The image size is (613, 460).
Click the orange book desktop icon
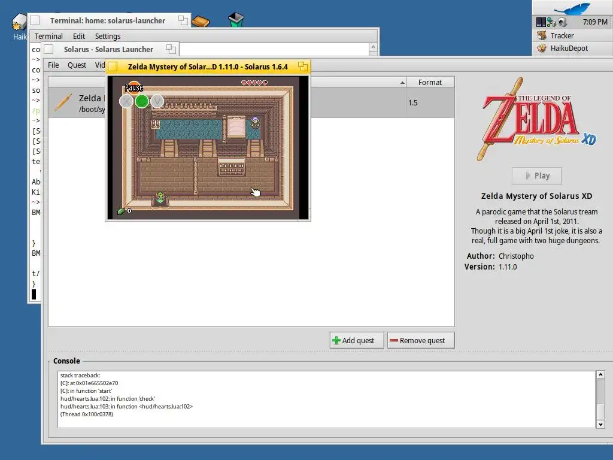click(201, 21)
